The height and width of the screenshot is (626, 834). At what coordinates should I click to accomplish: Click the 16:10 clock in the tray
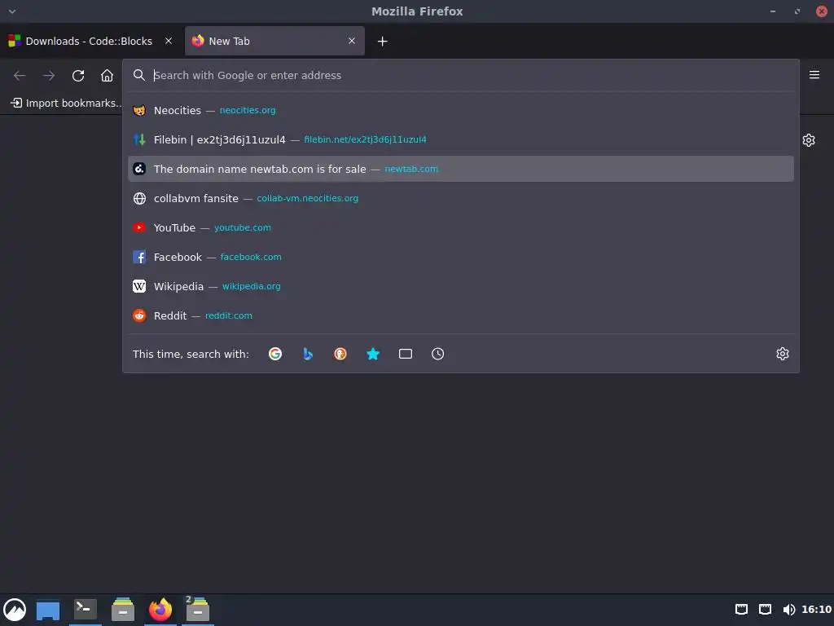pos(816,610)
